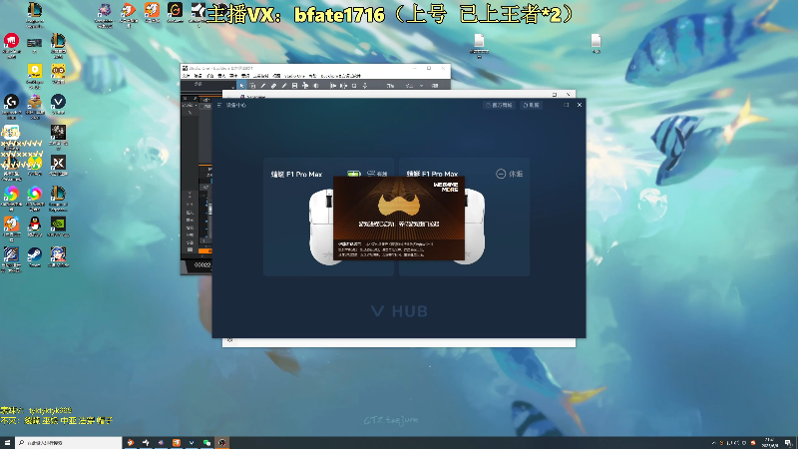The image size is (798, 449).
Task: Select the left F1 Pro Max device card
Action: coord(328,217)
